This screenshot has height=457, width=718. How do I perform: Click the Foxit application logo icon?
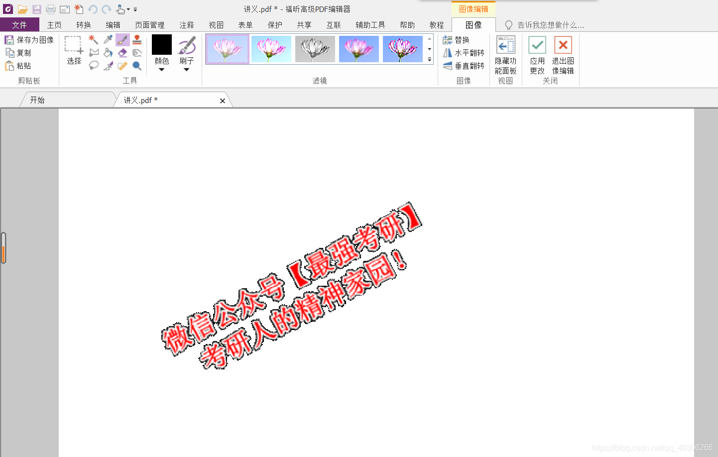8,9
